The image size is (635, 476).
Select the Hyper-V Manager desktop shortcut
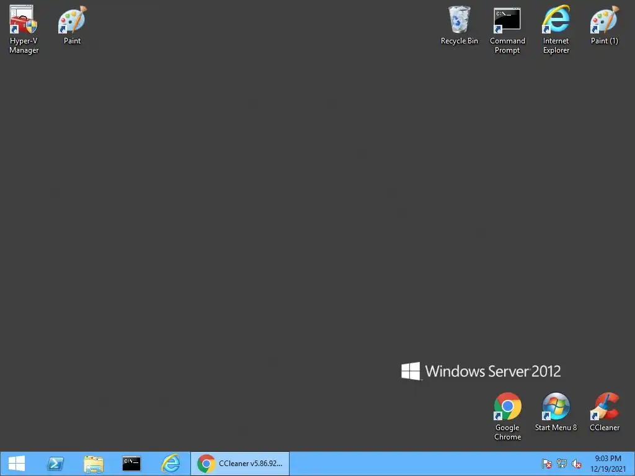24,29
